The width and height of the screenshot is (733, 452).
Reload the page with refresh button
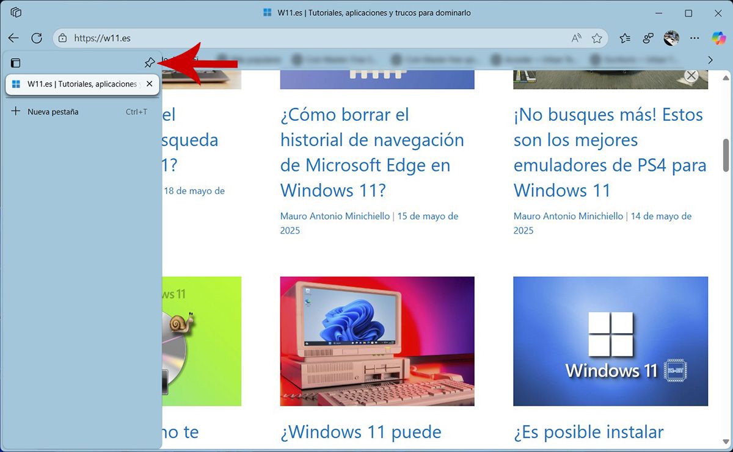(x=37, y=38)
